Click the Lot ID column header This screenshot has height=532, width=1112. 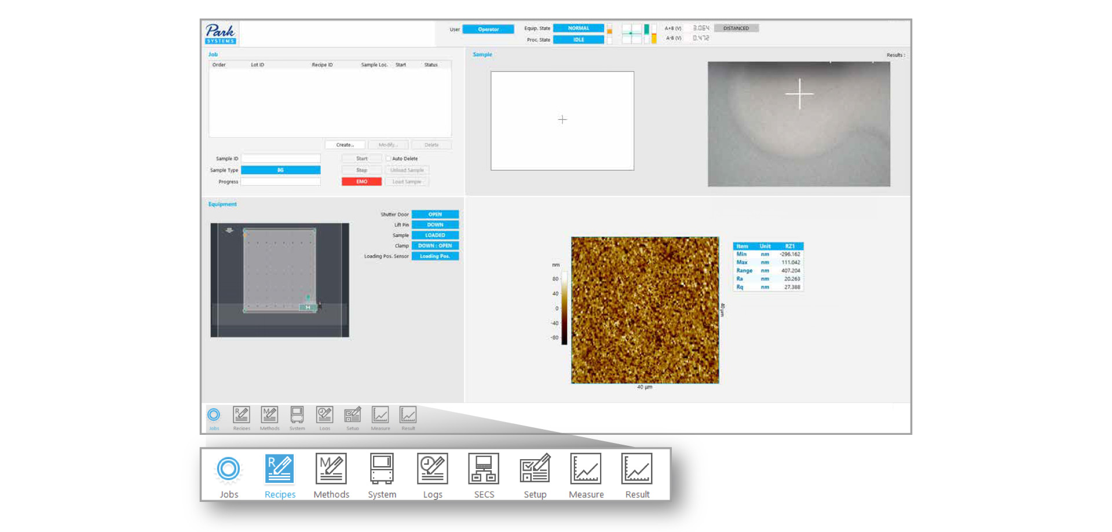pos(257,65)
